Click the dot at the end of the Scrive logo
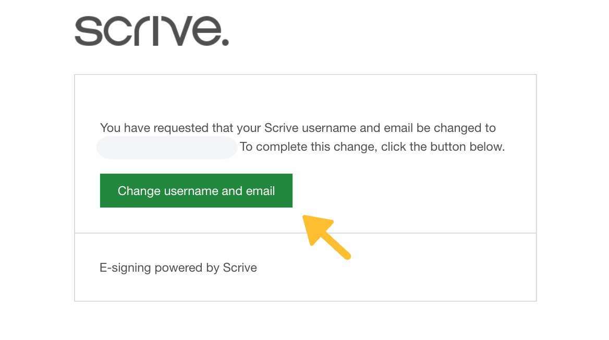This screenshot has width=609, height=340. (224, 42)
